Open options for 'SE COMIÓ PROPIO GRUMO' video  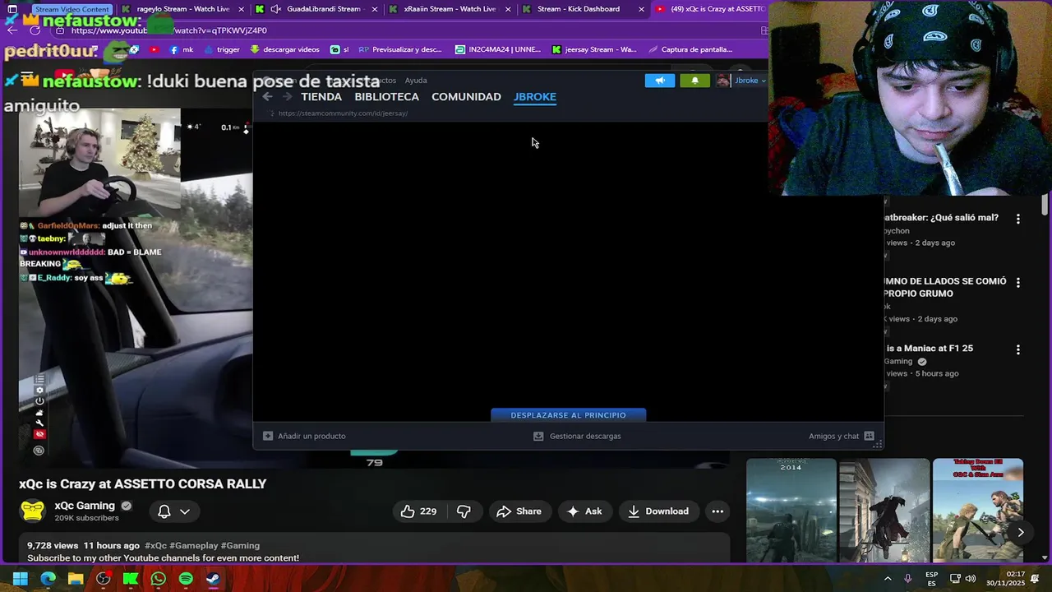point(1017,282)
